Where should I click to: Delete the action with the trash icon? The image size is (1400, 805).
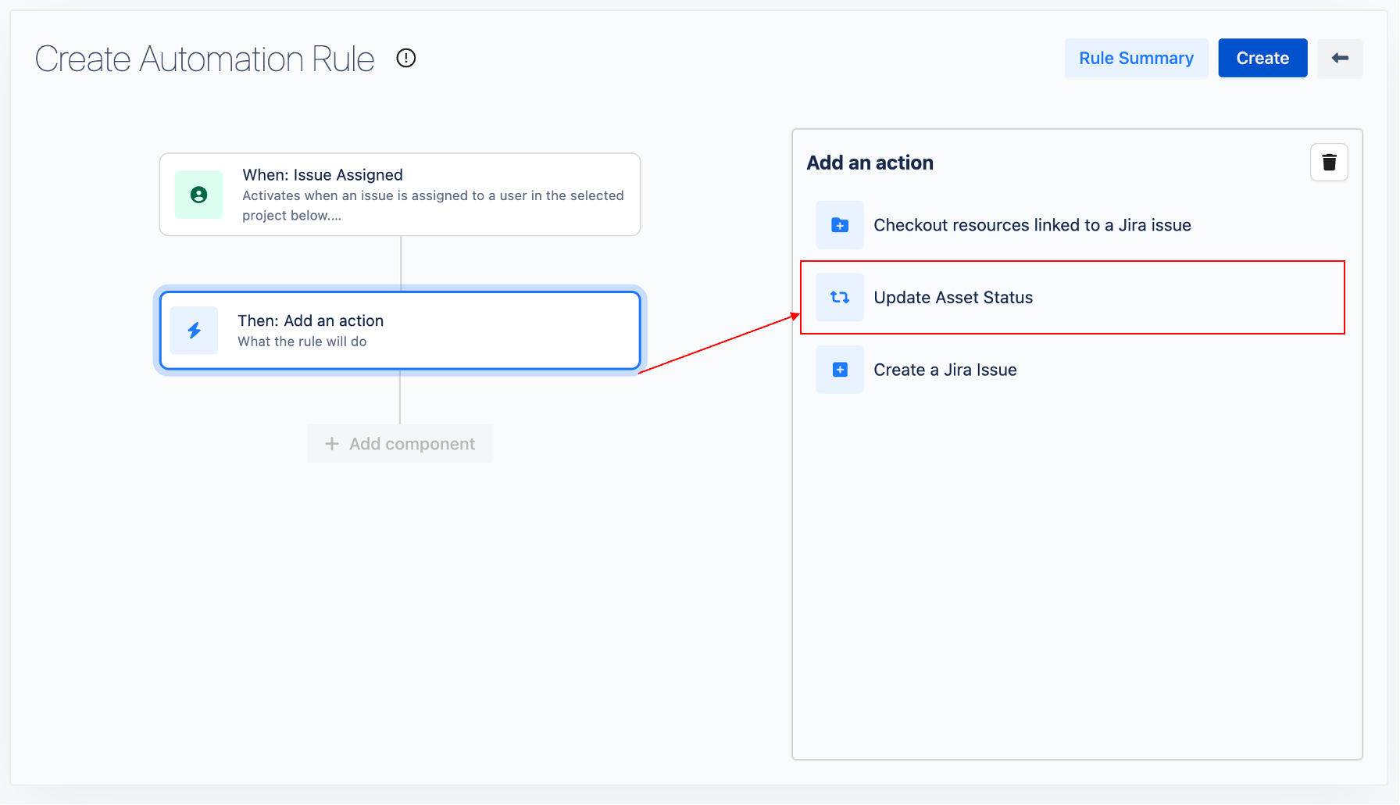click(x=1328, y=163)
